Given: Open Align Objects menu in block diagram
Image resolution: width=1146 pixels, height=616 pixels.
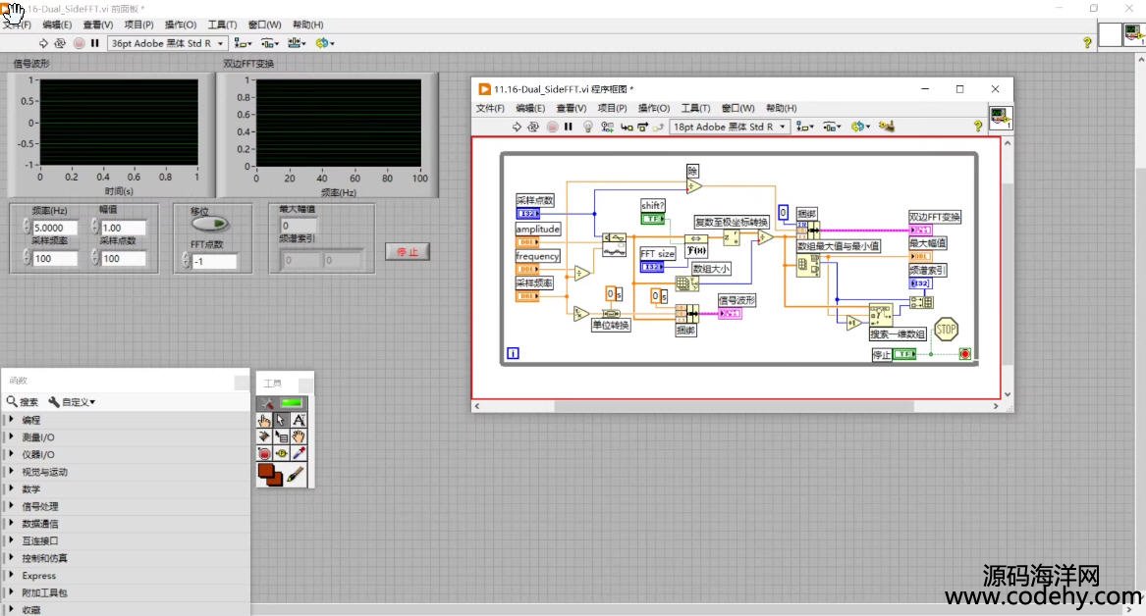Looking at the screenshot, I should coord(804,127).
